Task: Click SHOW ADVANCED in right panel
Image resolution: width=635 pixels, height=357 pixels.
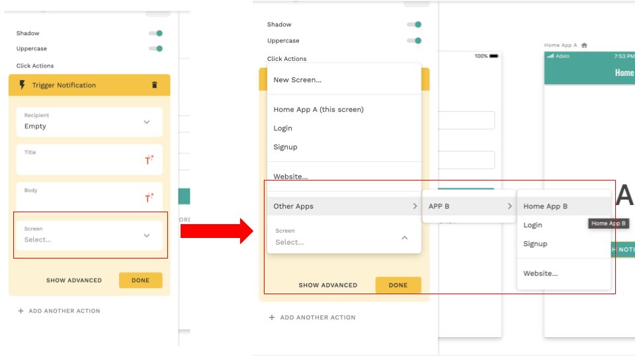Action: click(x=328, y=285)
